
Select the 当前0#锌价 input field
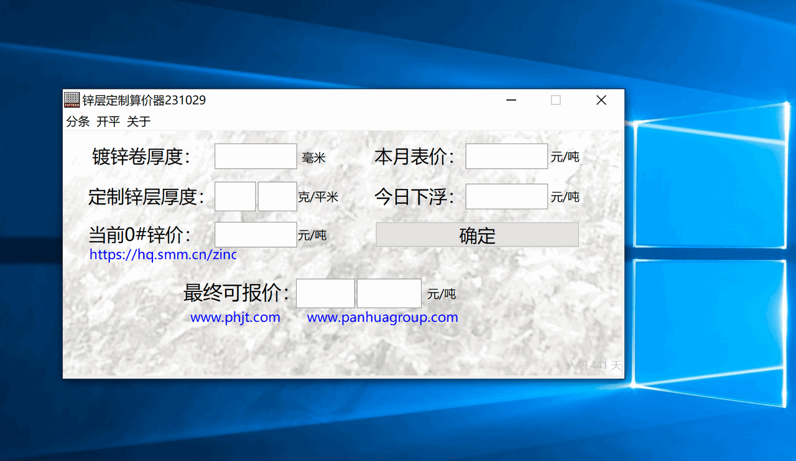click(256, 235)
